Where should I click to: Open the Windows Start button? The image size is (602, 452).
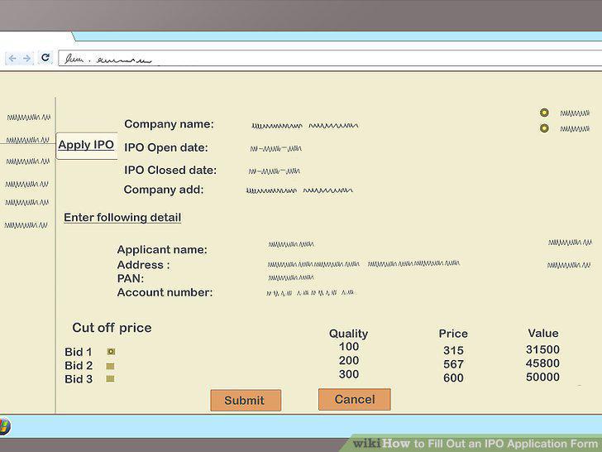point(4,426)
